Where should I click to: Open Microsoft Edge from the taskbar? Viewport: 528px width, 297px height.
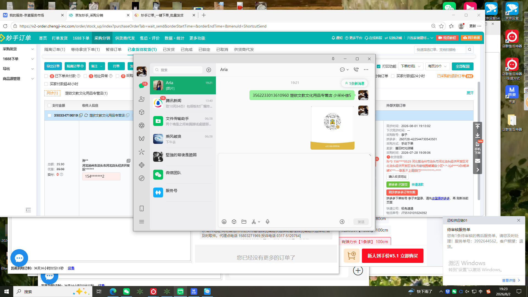click(x=113, y=291)
